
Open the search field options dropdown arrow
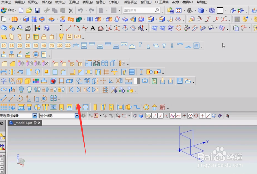[162, 12]
